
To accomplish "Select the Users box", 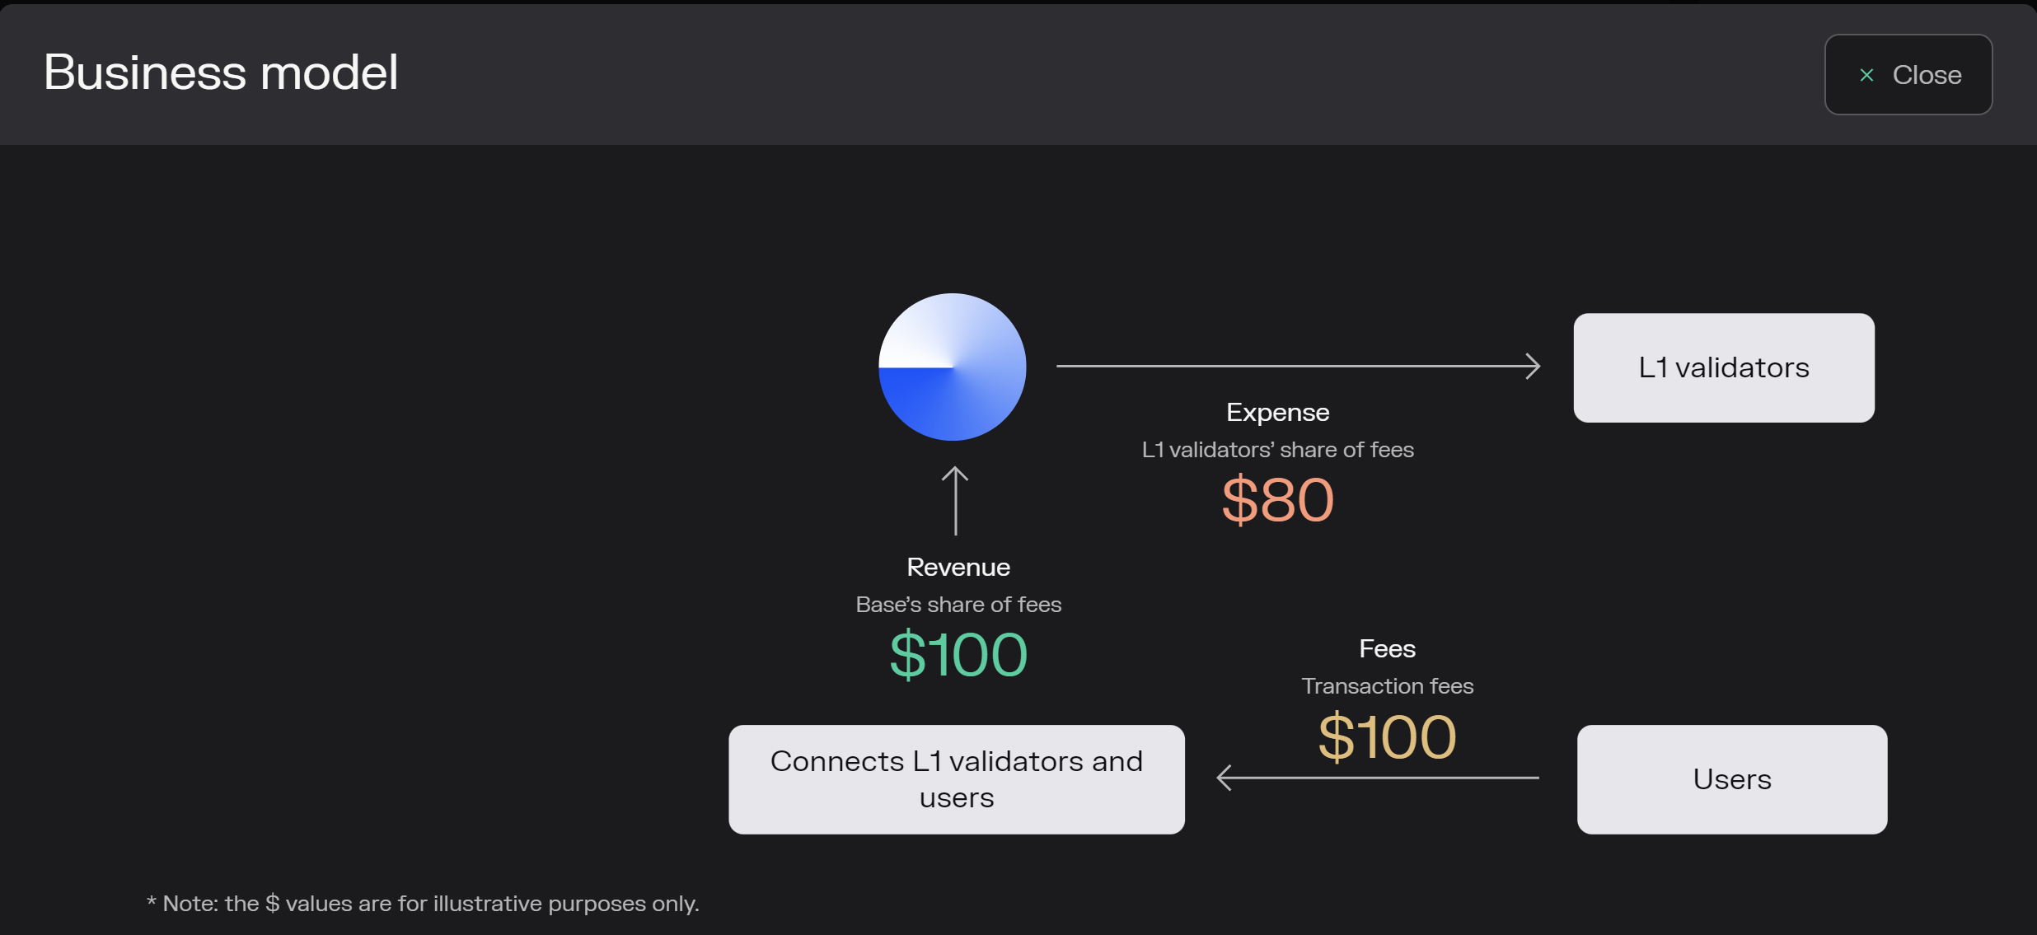I will 1731,779.
